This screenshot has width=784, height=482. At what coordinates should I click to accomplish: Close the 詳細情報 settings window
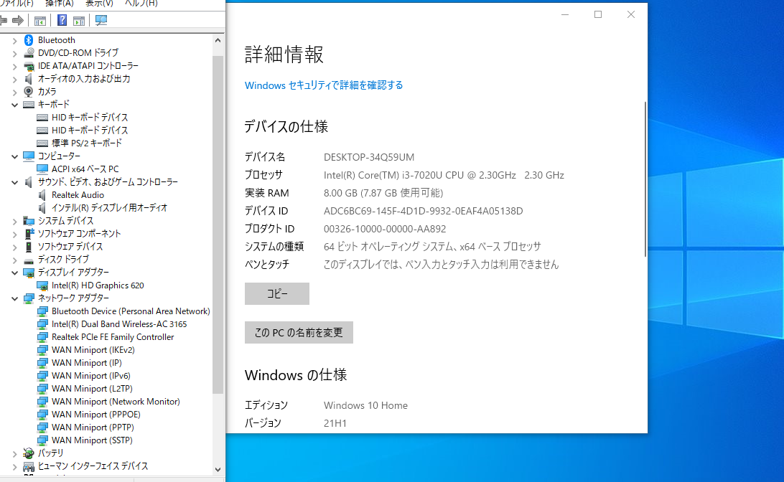(631, 14)
